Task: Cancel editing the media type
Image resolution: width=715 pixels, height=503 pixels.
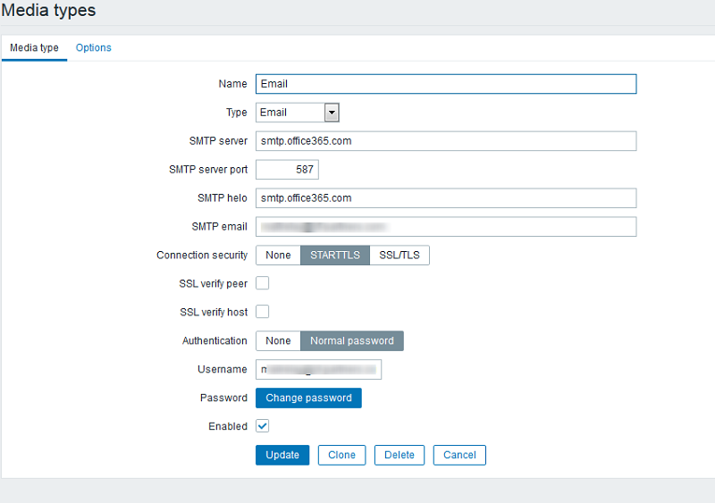Action: 459,455
